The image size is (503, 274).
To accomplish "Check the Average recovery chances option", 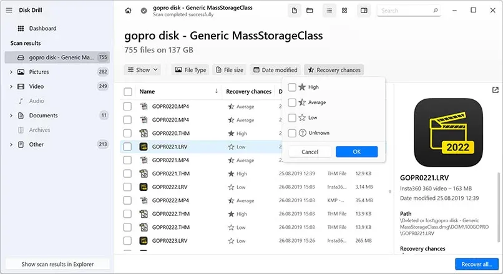I will click(292, 102).
